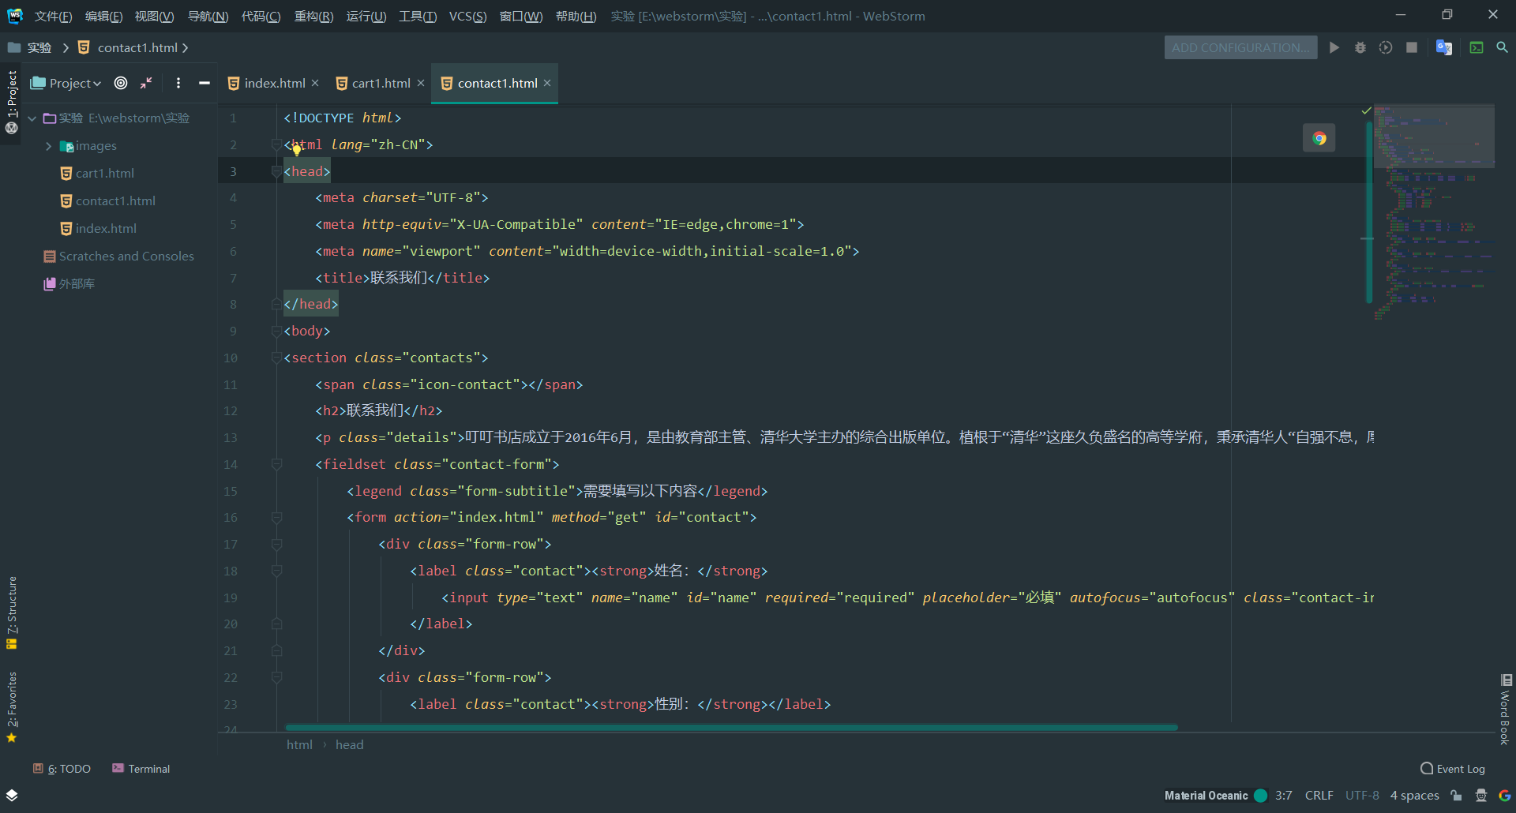Screen dimensions: 1516x813
Task: Open Project panel options menu
Action: pyautogui.click(x=178, y=83)
